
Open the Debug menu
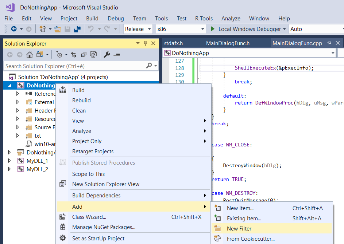116,19
